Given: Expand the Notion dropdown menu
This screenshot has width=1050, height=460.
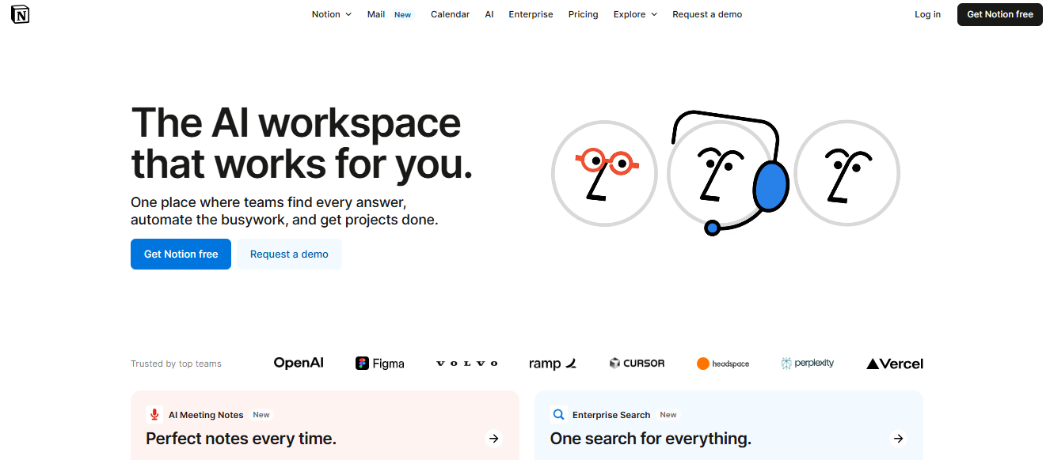Looking at the screenshot, I should (x=332, y=14).
